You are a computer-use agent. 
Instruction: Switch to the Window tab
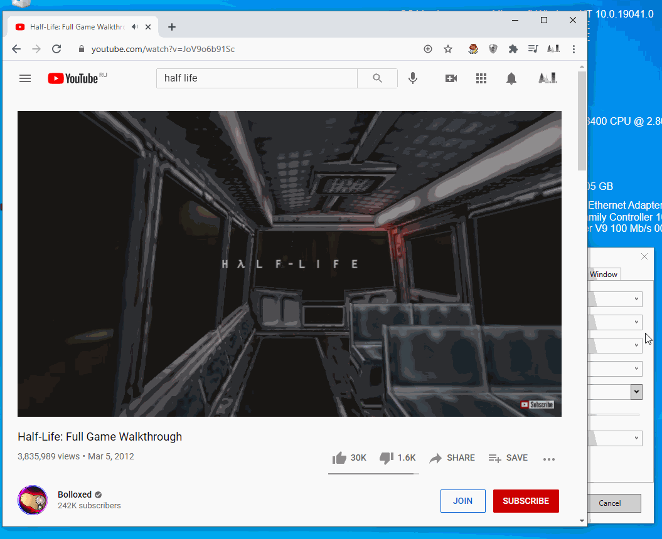click(604, 274)
